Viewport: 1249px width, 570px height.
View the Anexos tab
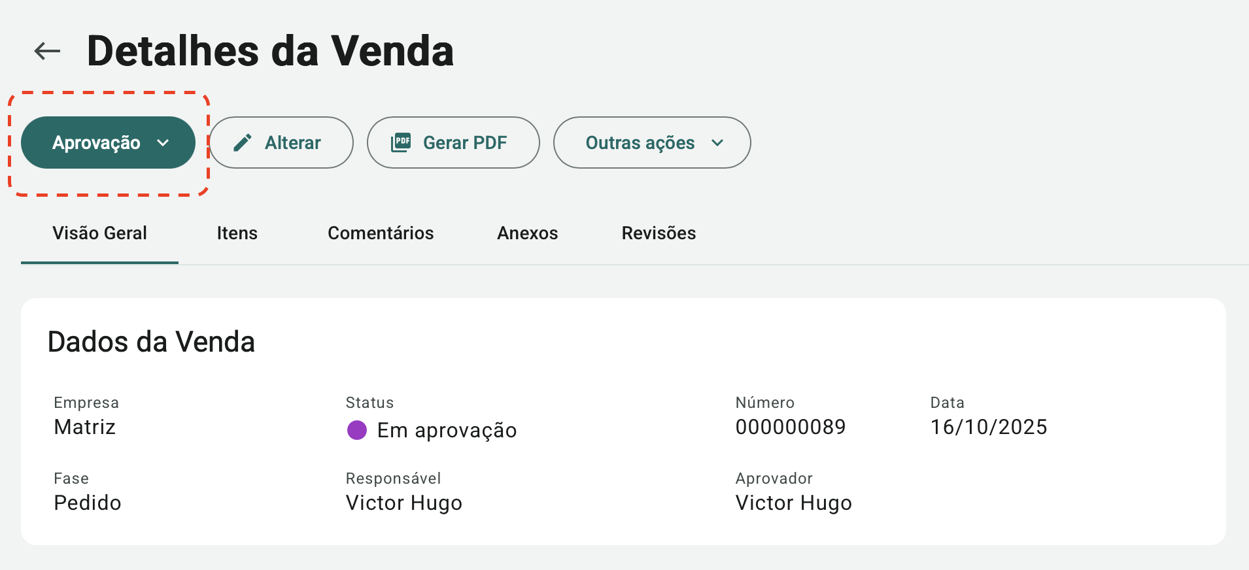click(x=527, y=233)
